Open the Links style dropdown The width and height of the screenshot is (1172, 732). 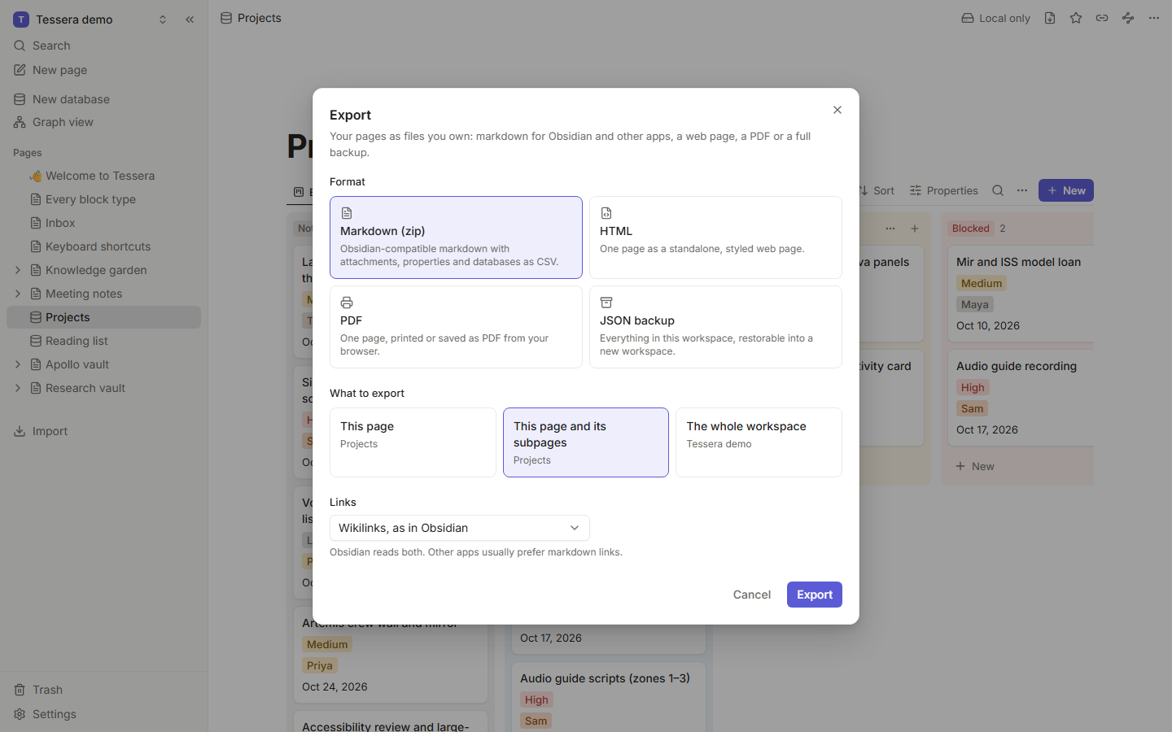(460, 528)
